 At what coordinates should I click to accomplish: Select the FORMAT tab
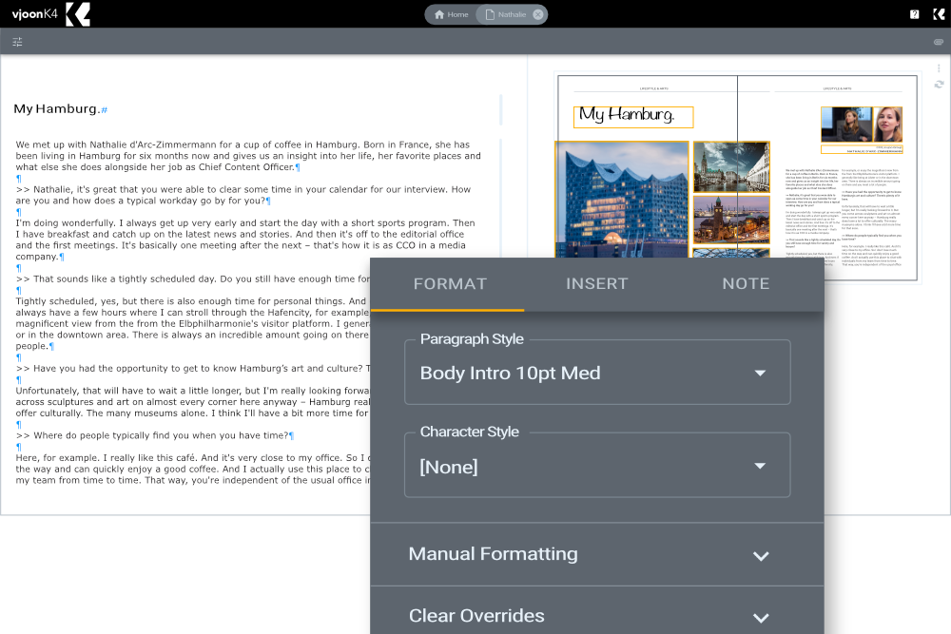point(450,283)
